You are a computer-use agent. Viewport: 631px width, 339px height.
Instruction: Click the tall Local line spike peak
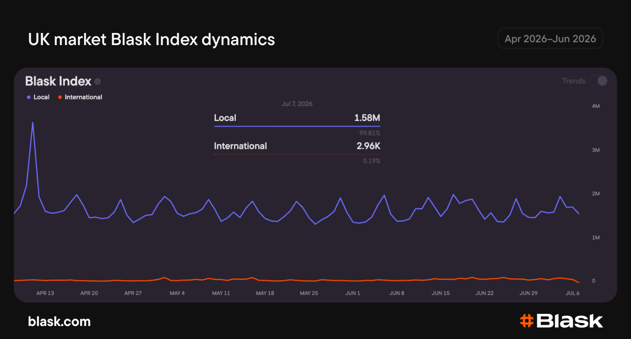(33, 123)
